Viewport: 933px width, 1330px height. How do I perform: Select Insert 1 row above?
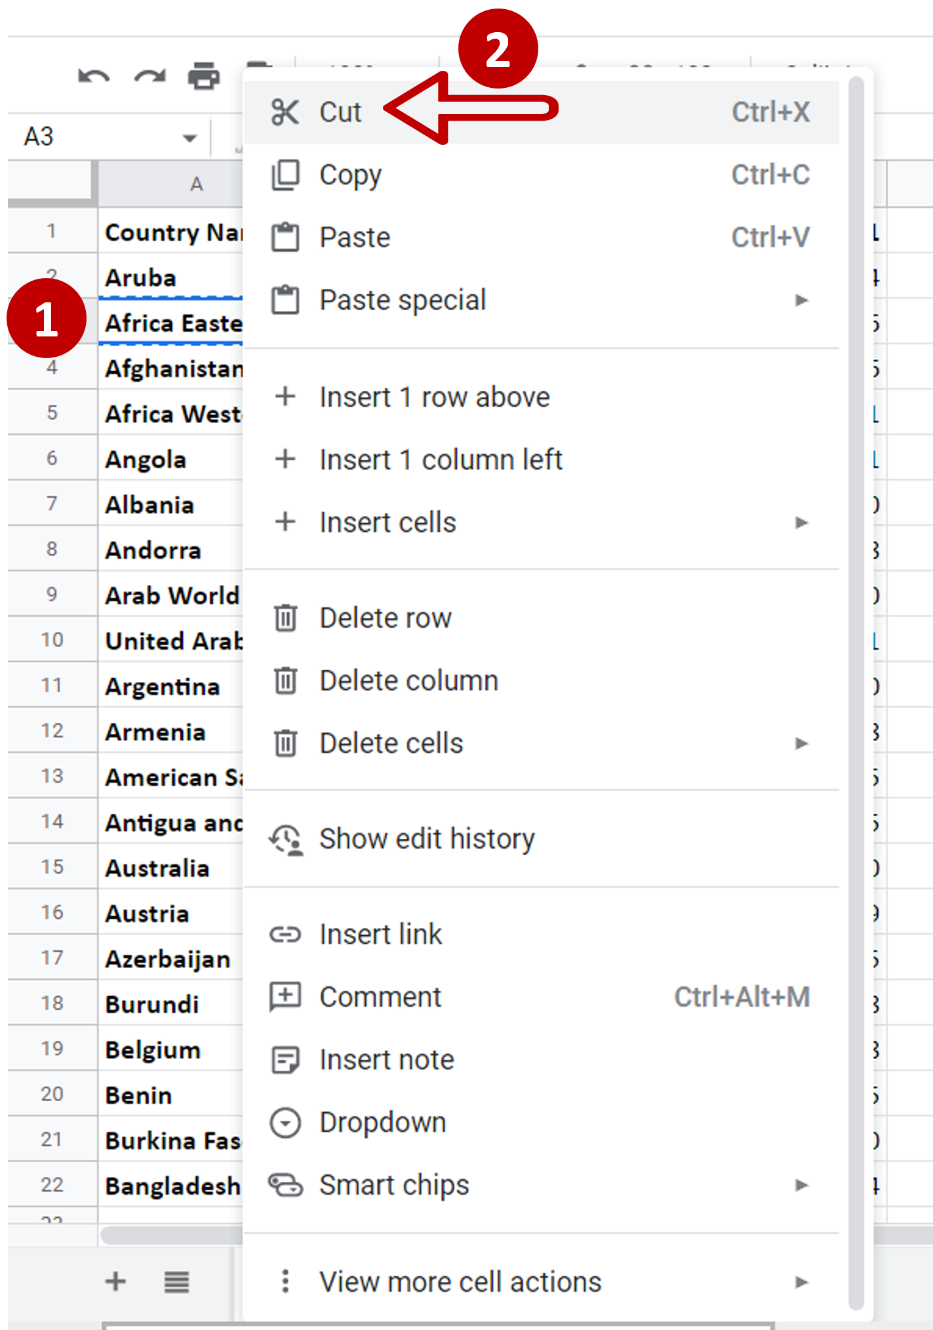[x=542, y=397]
